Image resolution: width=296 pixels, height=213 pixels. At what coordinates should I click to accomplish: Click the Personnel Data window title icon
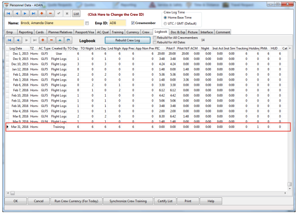6,5
